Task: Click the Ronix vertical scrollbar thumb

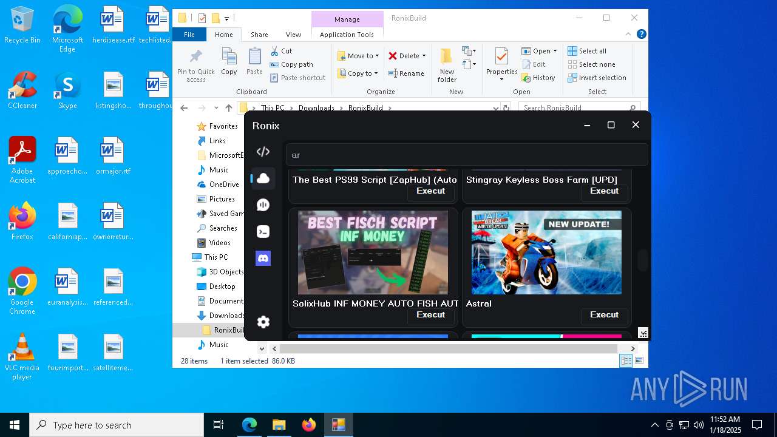Action: (643, 259)
